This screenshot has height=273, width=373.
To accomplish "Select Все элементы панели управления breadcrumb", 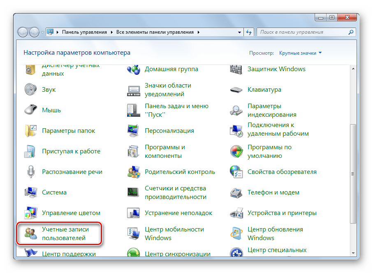I will [155, 32].
